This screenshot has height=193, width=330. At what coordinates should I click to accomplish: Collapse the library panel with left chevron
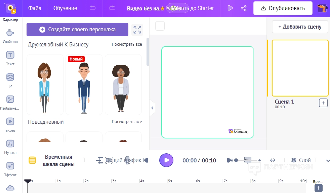152,108
